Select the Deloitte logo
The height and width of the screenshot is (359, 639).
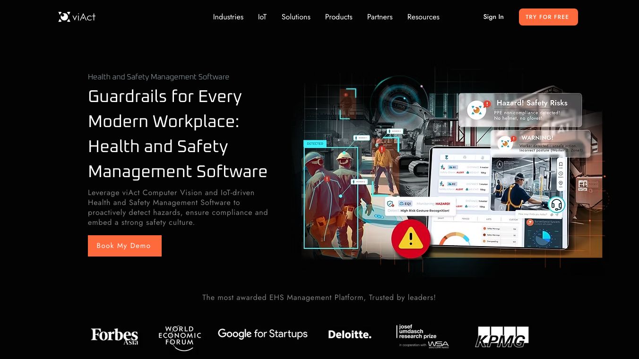point(350,334)
